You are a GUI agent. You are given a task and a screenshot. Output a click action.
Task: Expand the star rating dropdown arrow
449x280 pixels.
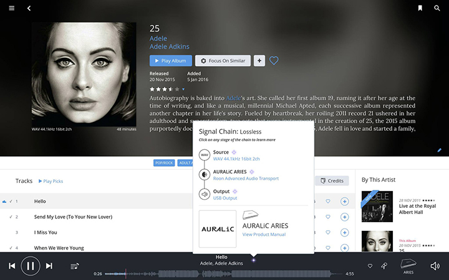pos(183,89)
